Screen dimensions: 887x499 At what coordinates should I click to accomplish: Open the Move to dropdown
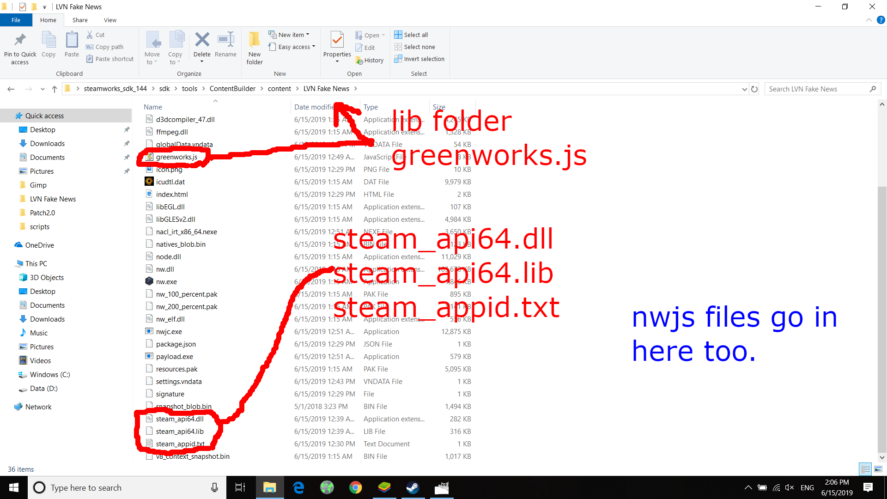152,48
